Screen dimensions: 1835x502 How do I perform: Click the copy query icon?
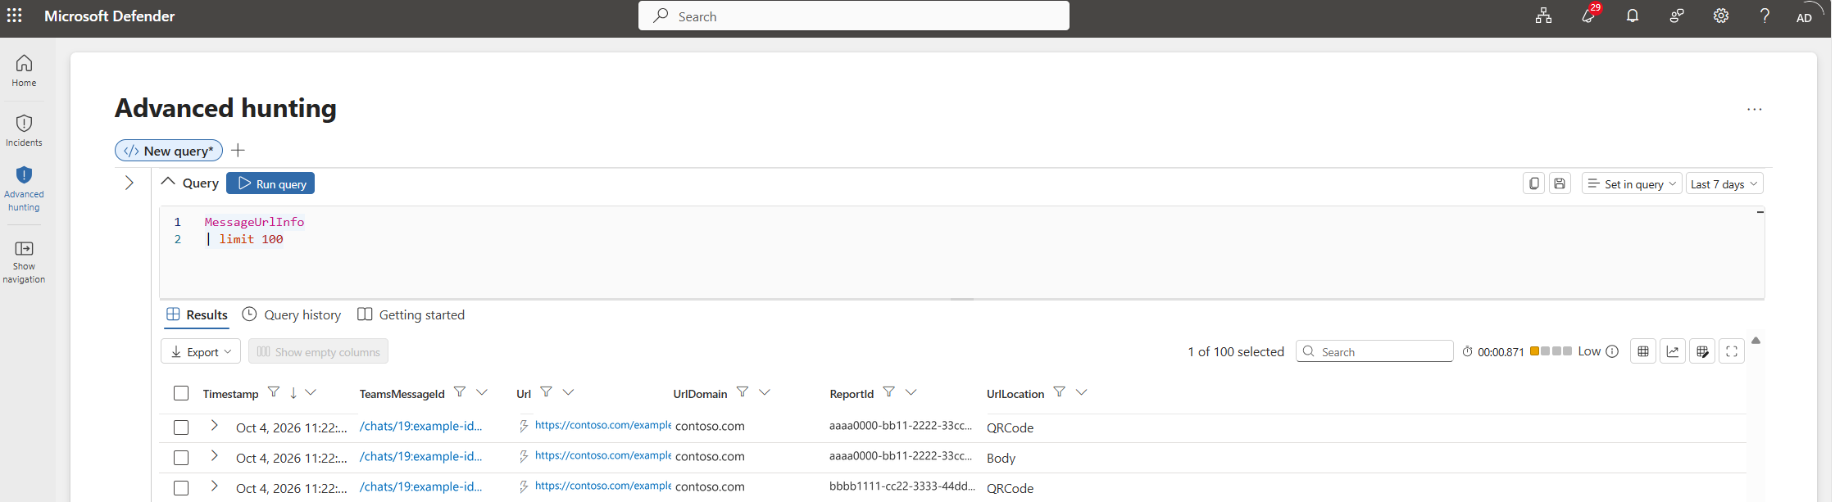tap(1533, 183)
